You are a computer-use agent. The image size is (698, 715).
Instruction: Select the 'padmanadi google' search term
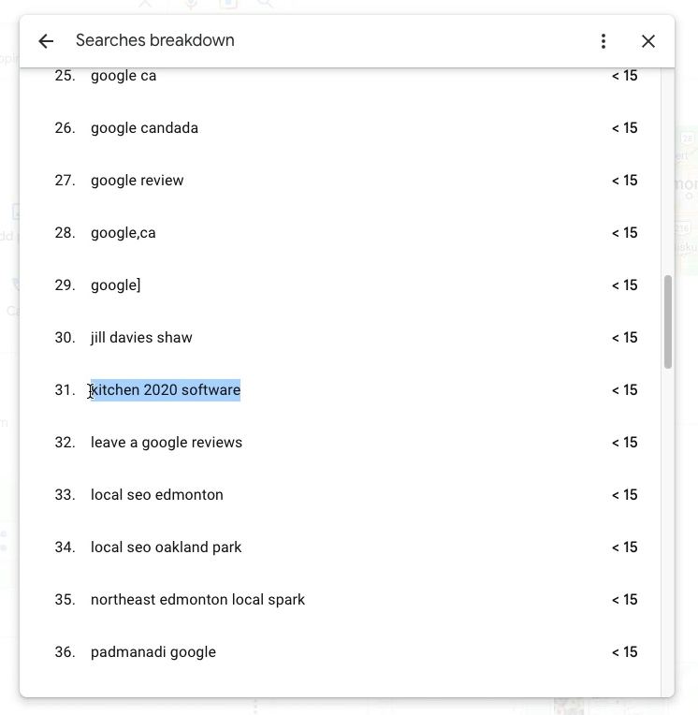[x=153, y=652]
